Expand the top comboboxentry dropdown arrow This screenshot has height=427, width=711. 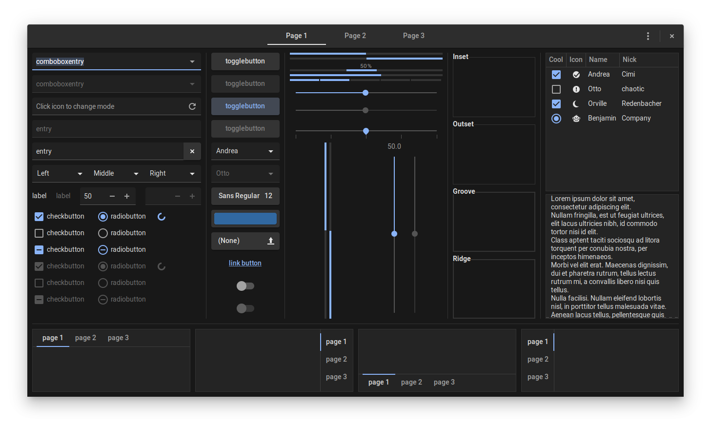[x=192, y=62]
